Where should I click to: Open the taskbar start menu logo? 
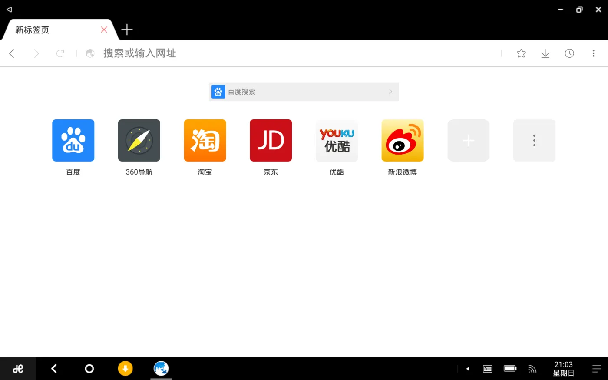click(x=18, y=369)
